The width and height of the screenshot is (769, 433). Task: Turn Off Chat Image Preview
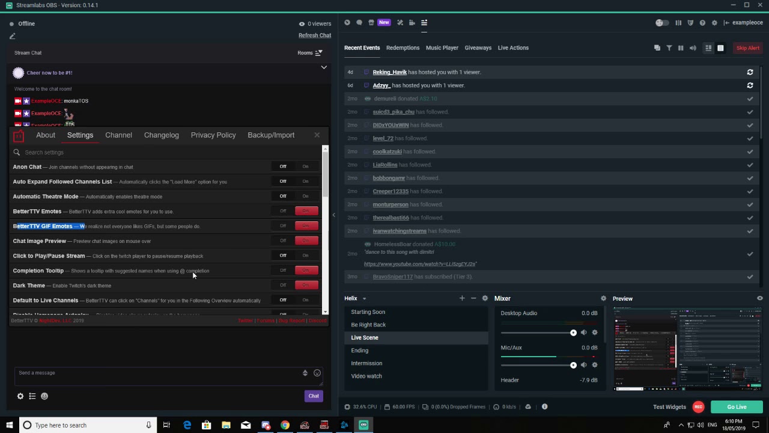click(283, 241)
